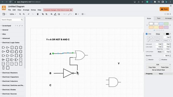Open the line color eyedropper
Image resolution: width=173 pixels, height=97 pixels.
coord(170,34)
